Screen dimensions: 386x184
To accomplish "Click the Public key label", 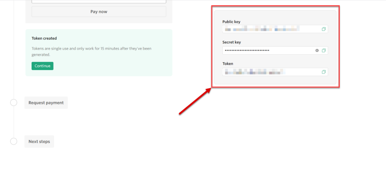I will (232, 22).
